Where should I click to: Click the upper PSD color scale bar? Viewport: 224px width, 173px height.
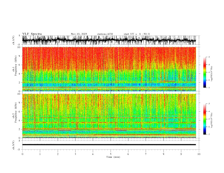[204, 72]
